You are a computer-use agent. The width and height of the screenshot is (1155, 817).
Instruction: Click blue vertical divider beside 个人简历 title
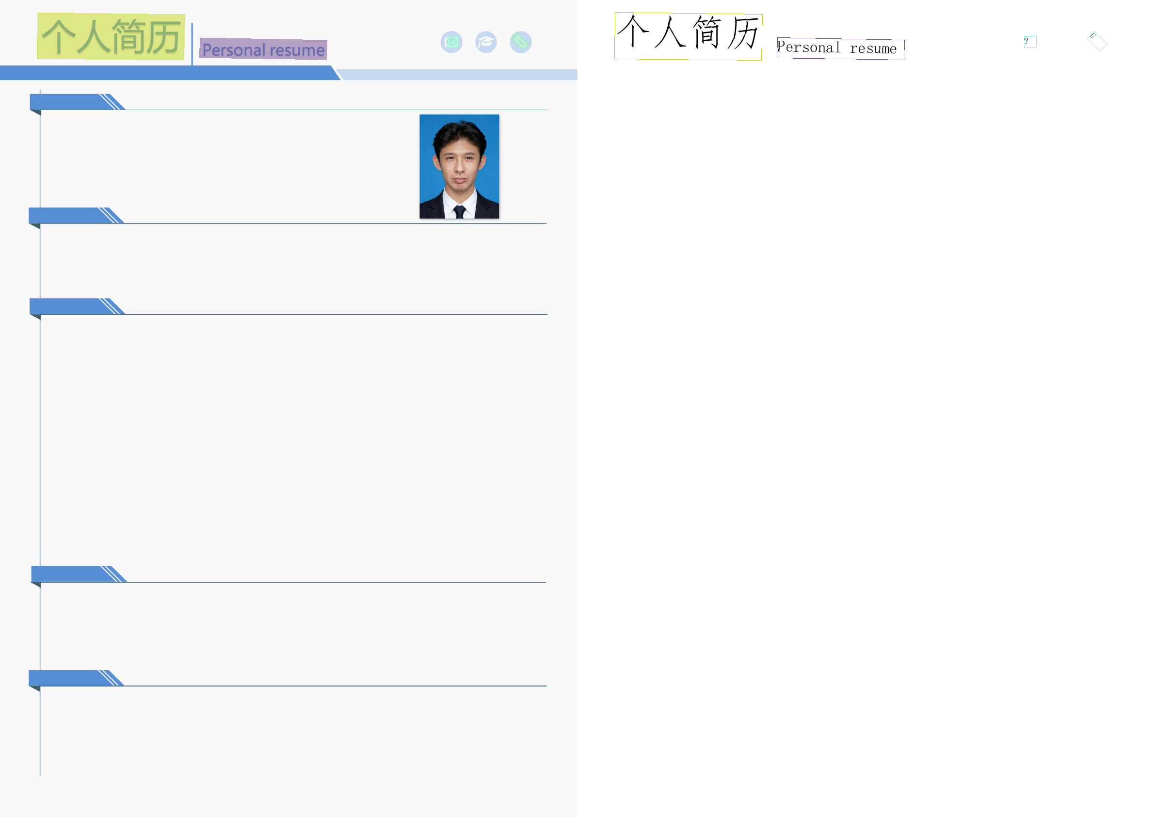tap(192, 44)
